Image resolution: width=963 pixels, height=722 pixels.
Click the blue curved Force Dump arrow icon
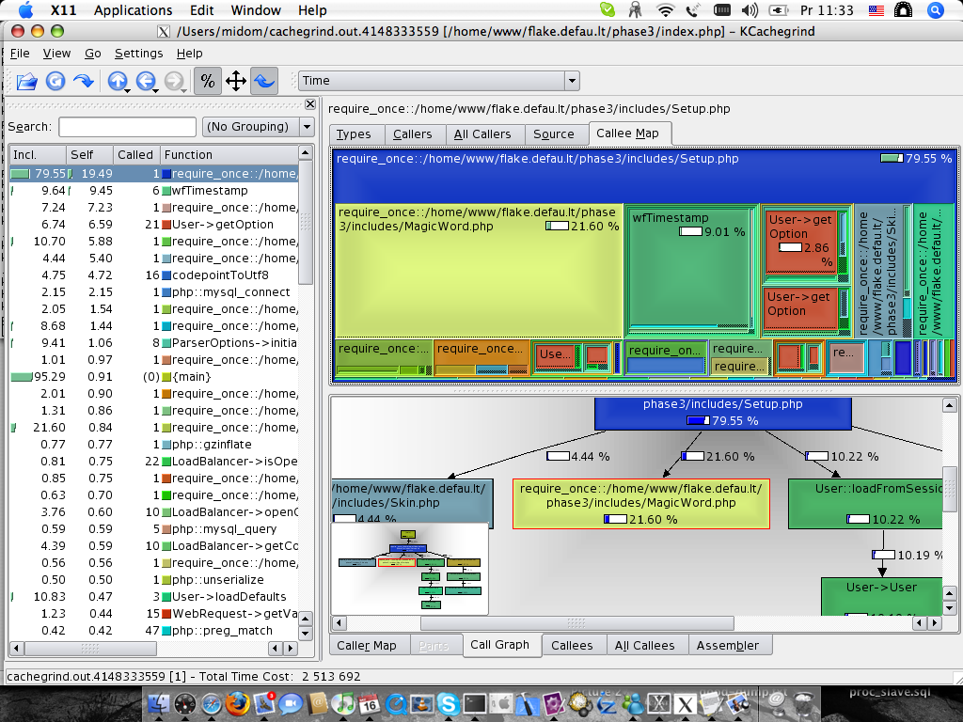tap(84, 81)
